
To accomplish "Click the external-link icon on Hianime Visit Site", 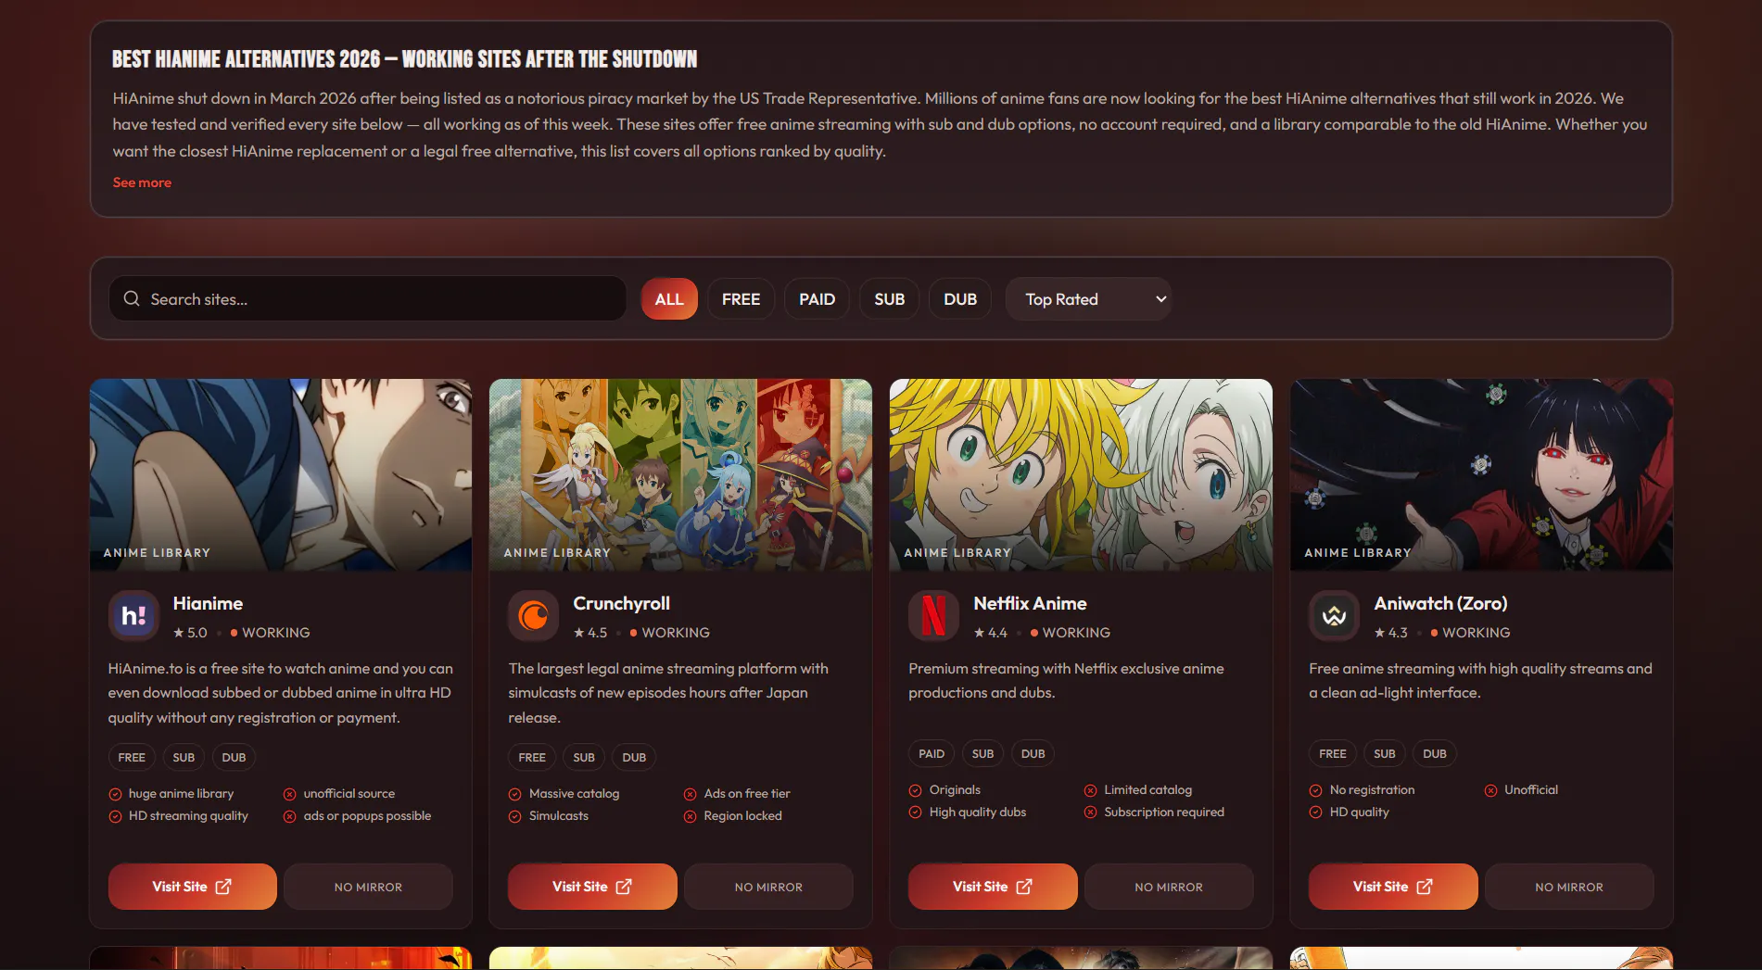I will [x=223, y=887].
